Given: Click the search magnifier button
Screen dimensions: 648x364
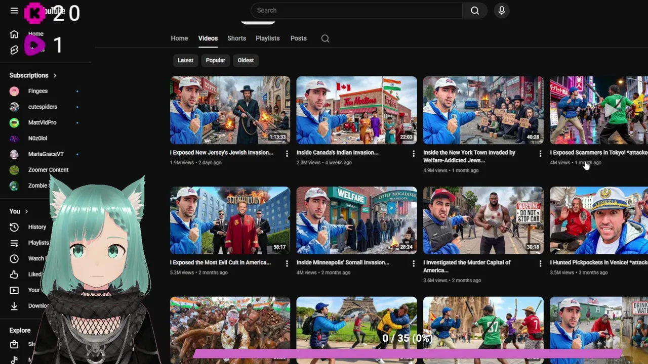Looking at the screenshot, I should [475, 11].
